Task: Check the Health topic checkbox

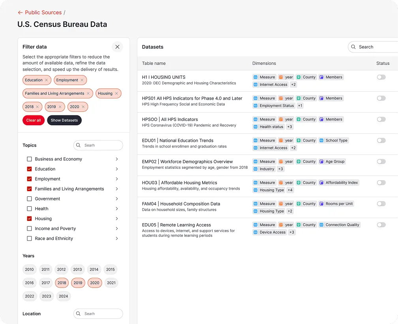Action: click(x=30, y=209)
